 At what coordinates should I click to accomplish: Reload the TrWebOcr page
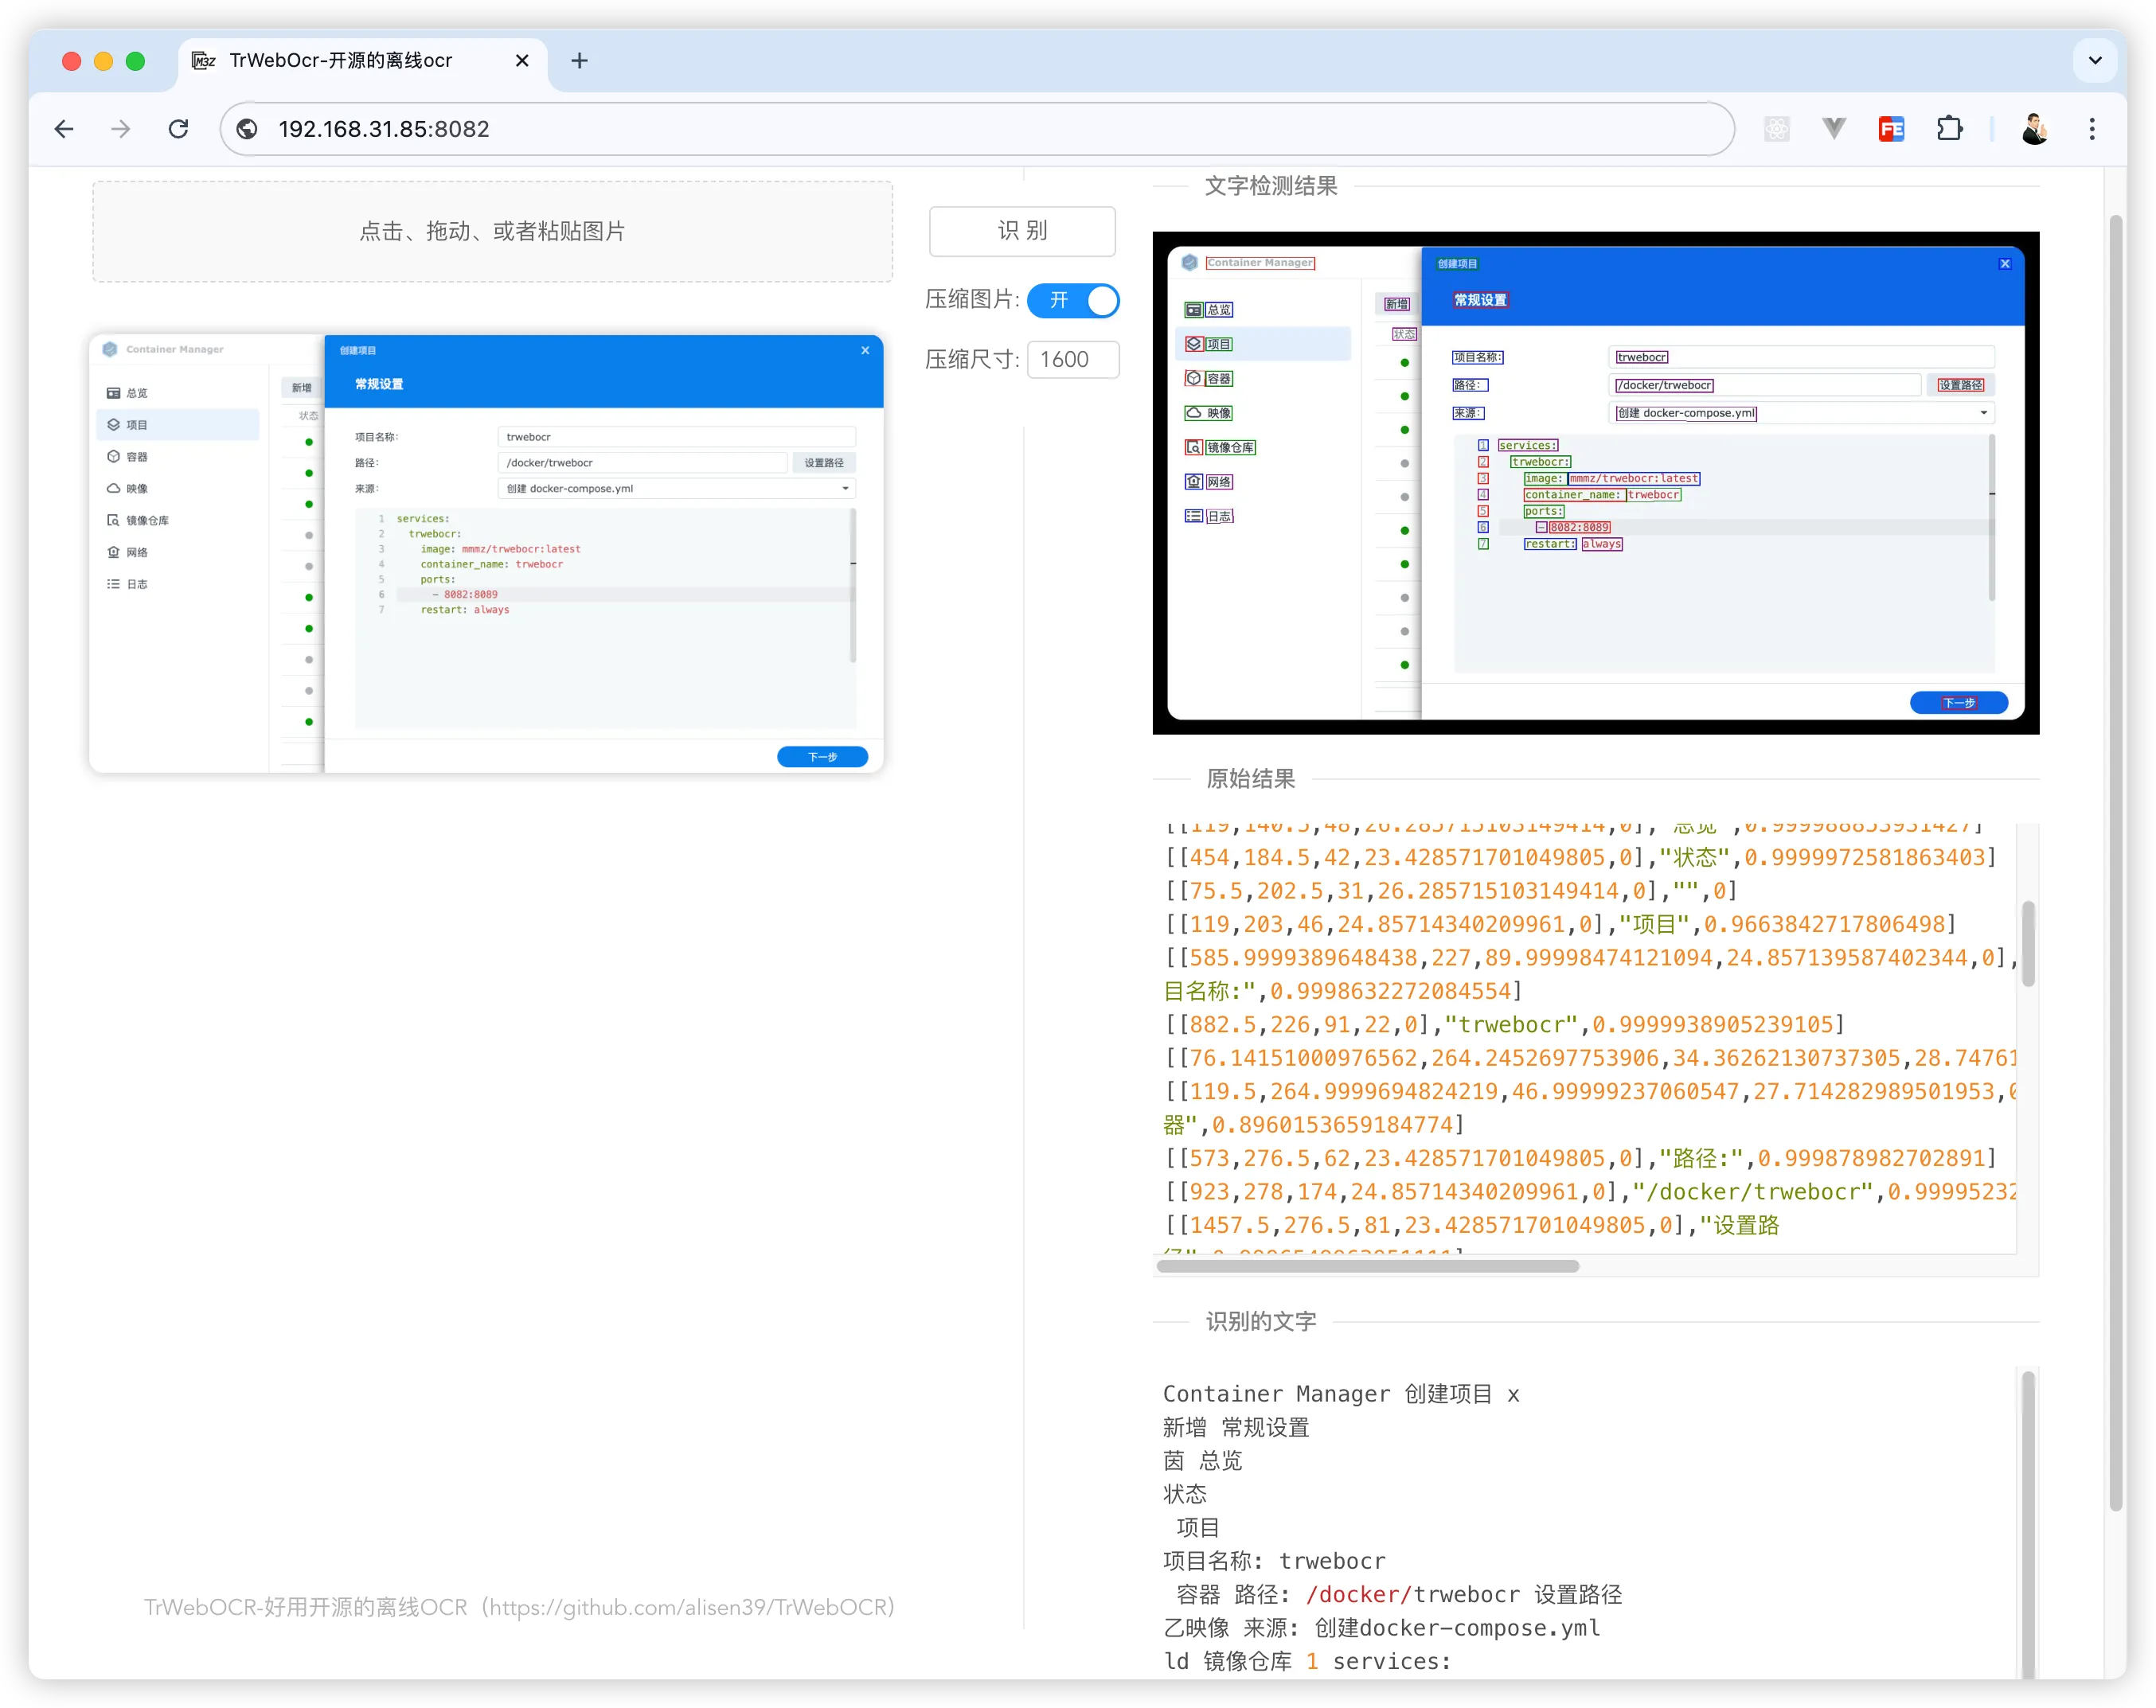179,129
